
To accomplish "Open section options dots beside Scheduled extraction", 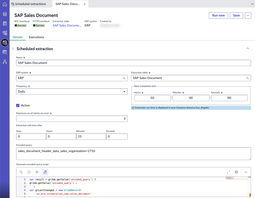I will [x=13, y=48].
